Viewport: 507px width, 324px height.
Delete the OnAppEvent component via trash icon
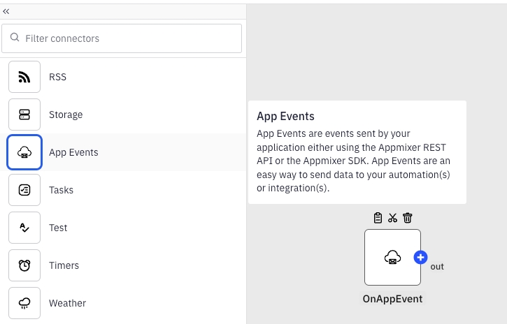(408, 218)
